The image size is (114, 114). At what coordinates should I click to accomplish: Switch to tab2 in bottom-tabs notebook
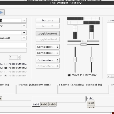pos(44,104)
